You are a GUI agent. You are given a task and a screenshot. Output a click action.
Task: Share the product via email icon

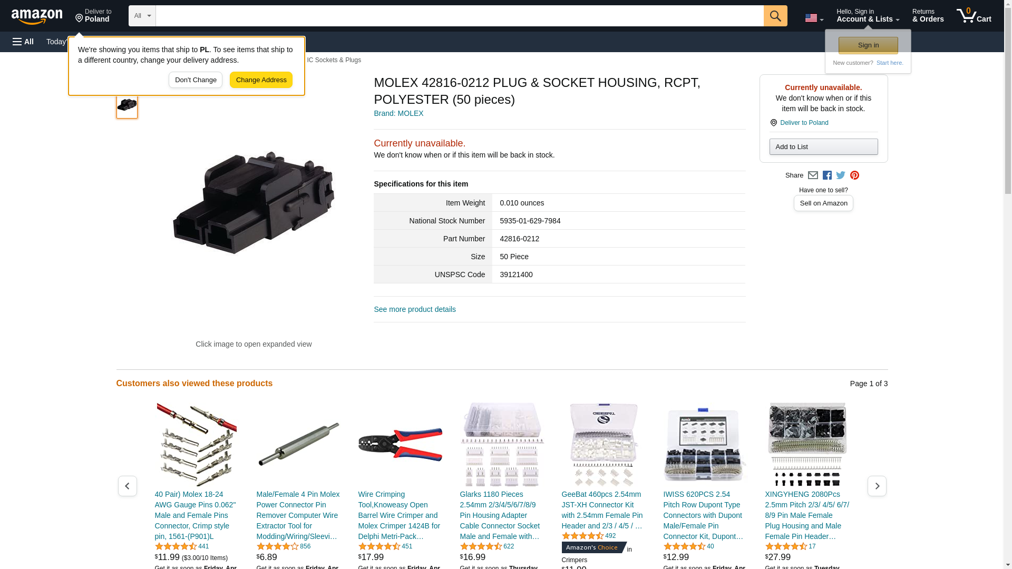[813, 175]
